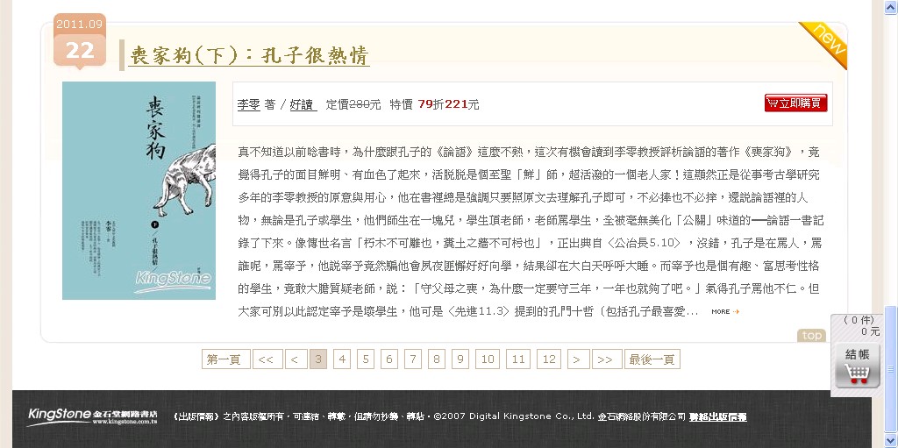Open book title 喪家狗(下):孔子很熱情 link
Image resolution: width=898 pixels, height=448 pixels.
click(249, 55)
